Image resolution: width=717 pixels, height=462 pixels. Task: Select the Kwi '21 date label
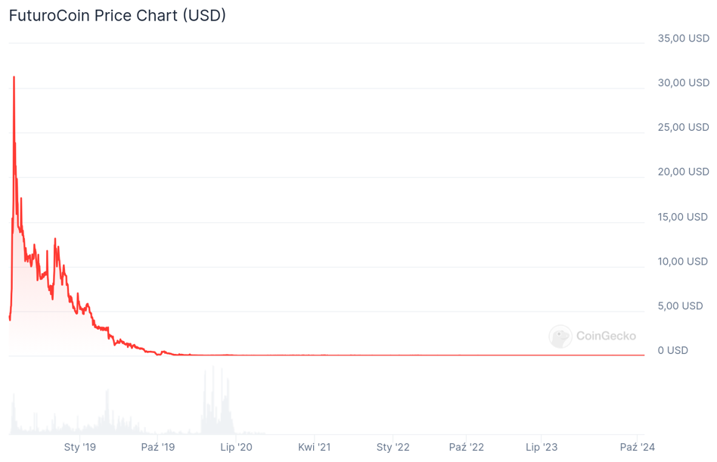[x=314, y=447]
